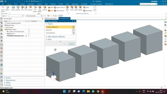This screenshot has height=94, width=167.
Task: Expand the Dependencies panel
Action: point(5,80)
